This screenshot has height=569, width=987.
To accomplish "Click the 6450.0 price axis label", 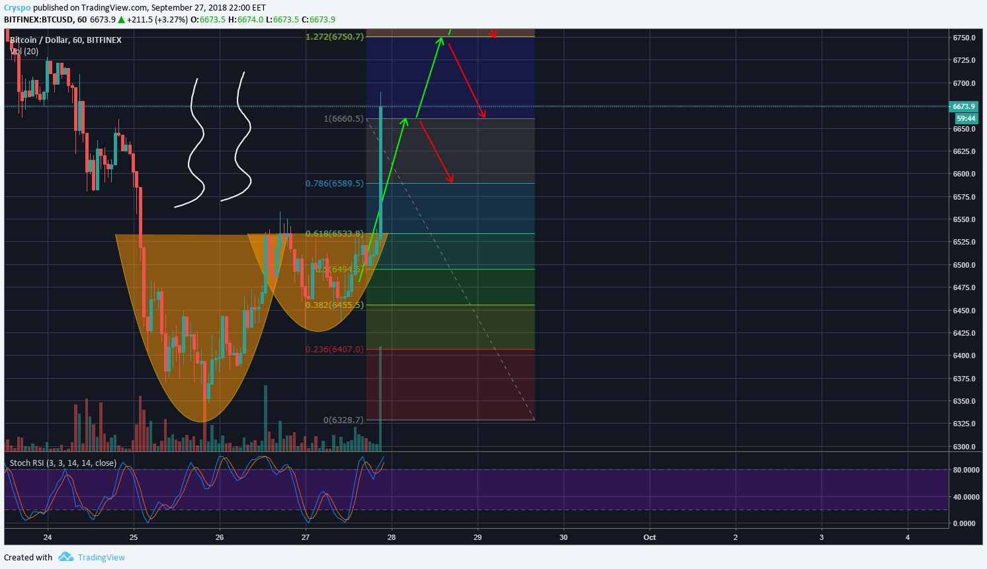I will tap(964, 311).
